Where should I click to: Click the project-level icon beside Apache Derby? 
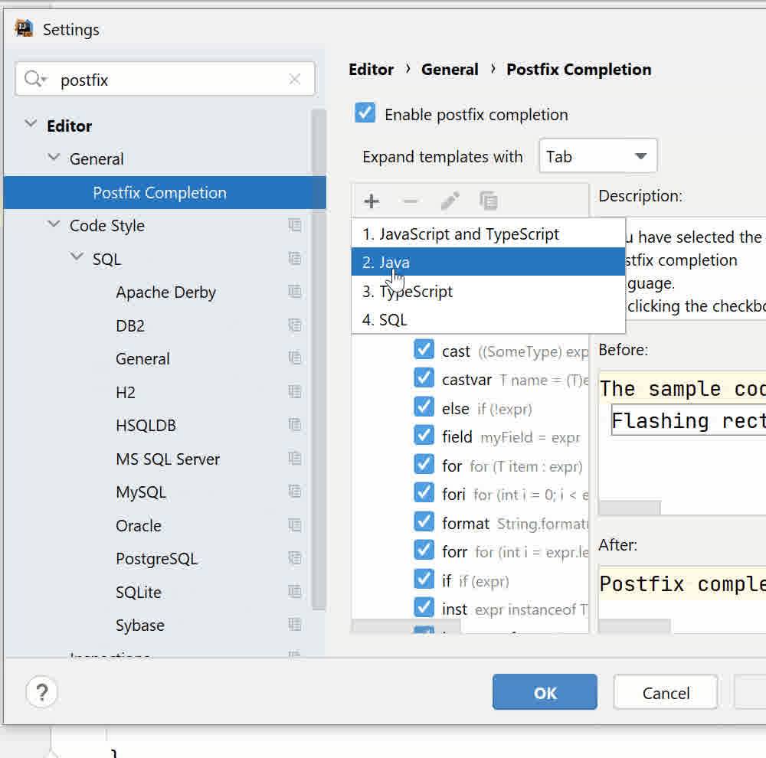pyautogui.click(x=295, y=292)
